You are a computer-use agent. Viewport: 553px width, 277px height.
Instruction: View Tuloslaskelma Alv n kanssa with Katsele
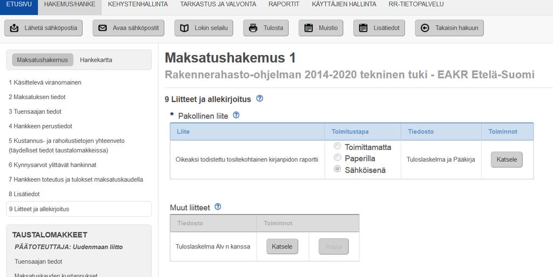[x=282, y=246]
